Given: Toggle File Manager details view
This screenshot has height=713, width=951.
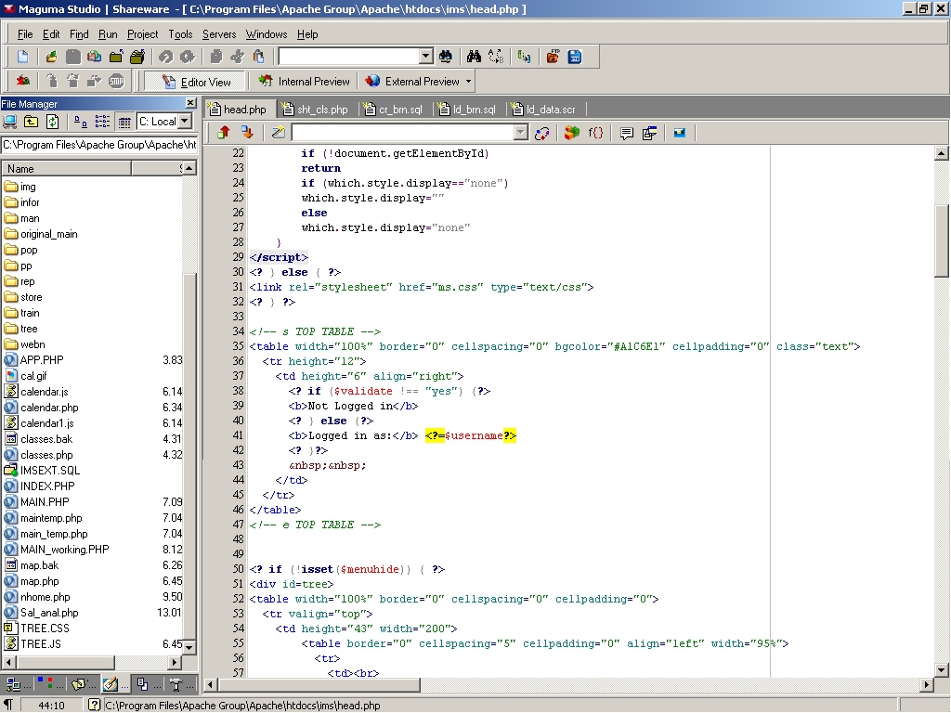Looking at the screenshot, I should coord(124,122).
